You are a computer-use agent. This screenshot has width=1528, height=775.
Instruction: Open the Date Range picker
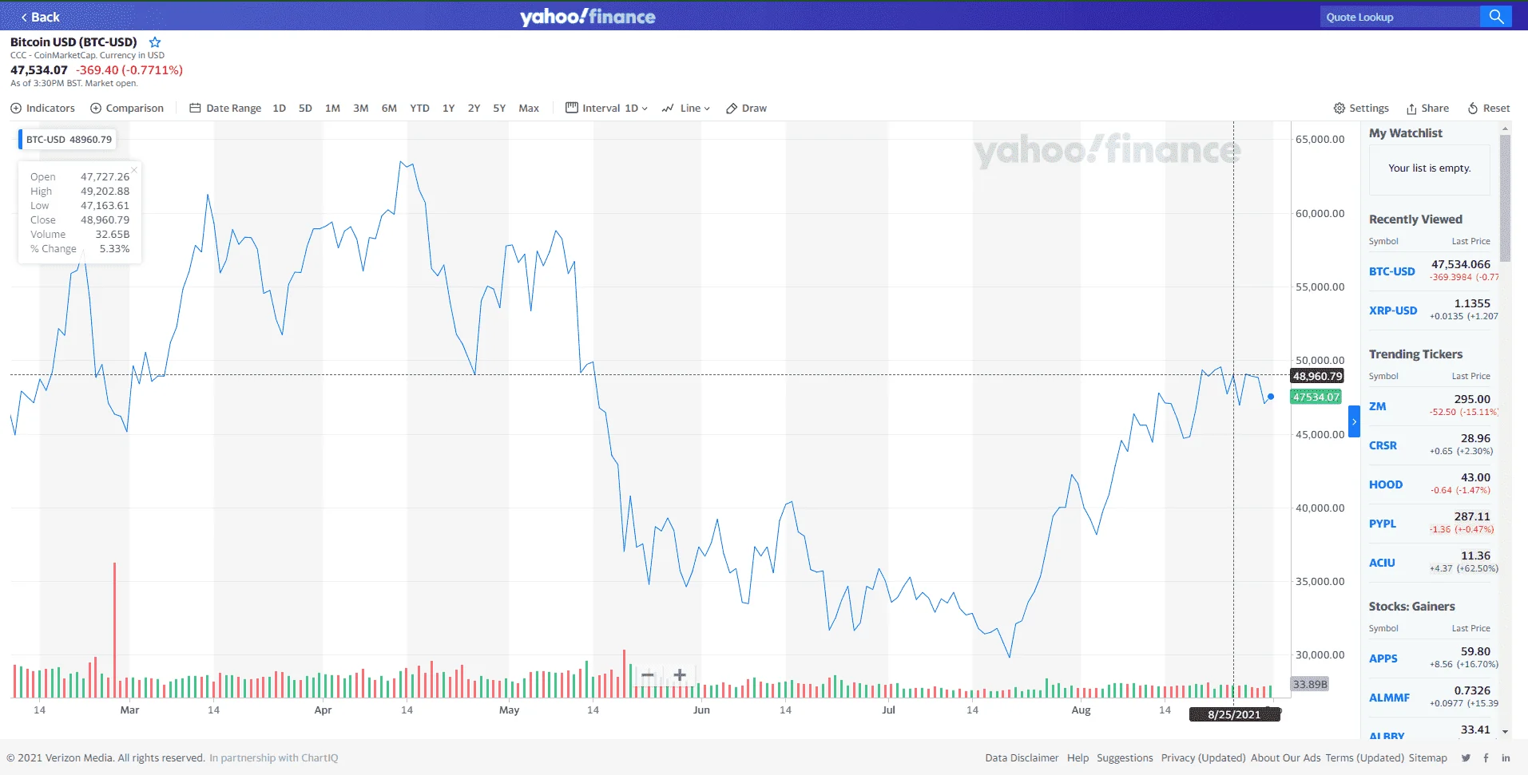point(225,109)
